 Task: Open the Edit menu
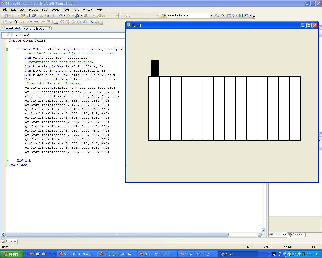(13, 10)
